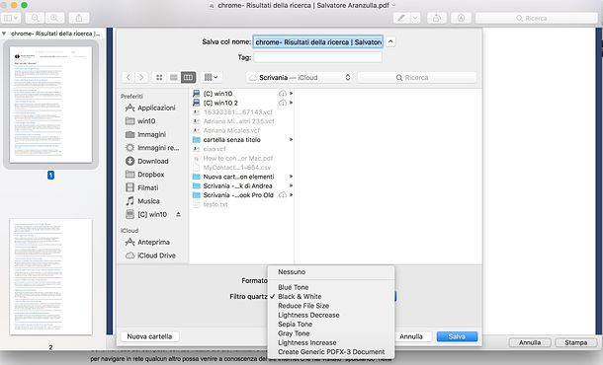
Task: Switch to column view in save dialog
Action: pyautogui.click(x=188, y=77)
